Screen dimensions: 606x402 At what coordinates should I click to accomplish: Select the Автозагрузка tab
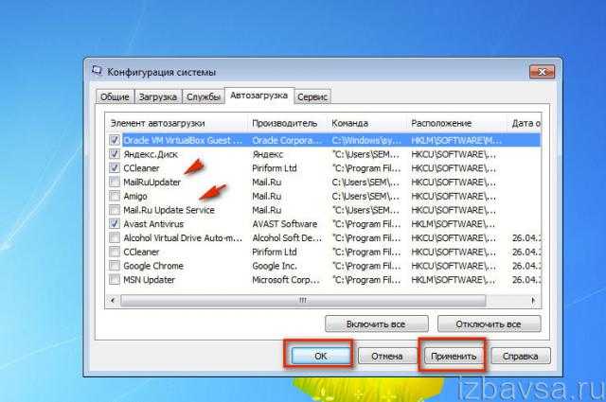[258, 96]
